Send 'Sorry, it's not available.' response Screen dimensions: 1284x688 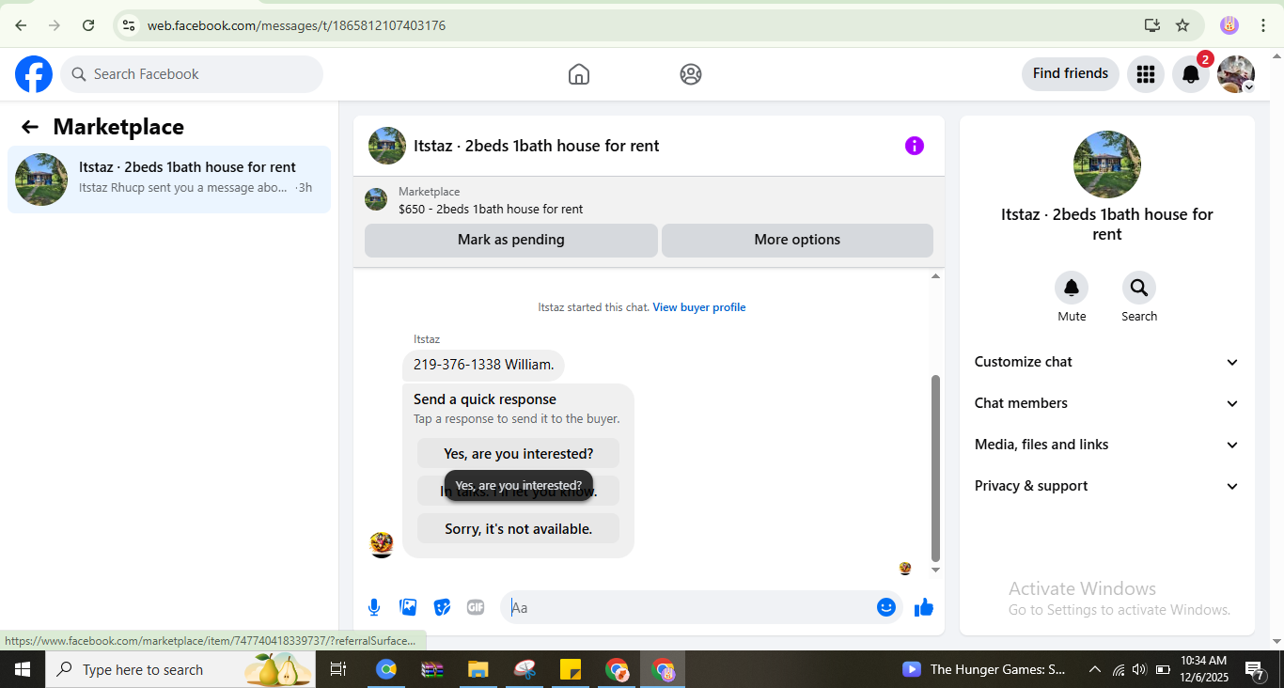(519, 529)
